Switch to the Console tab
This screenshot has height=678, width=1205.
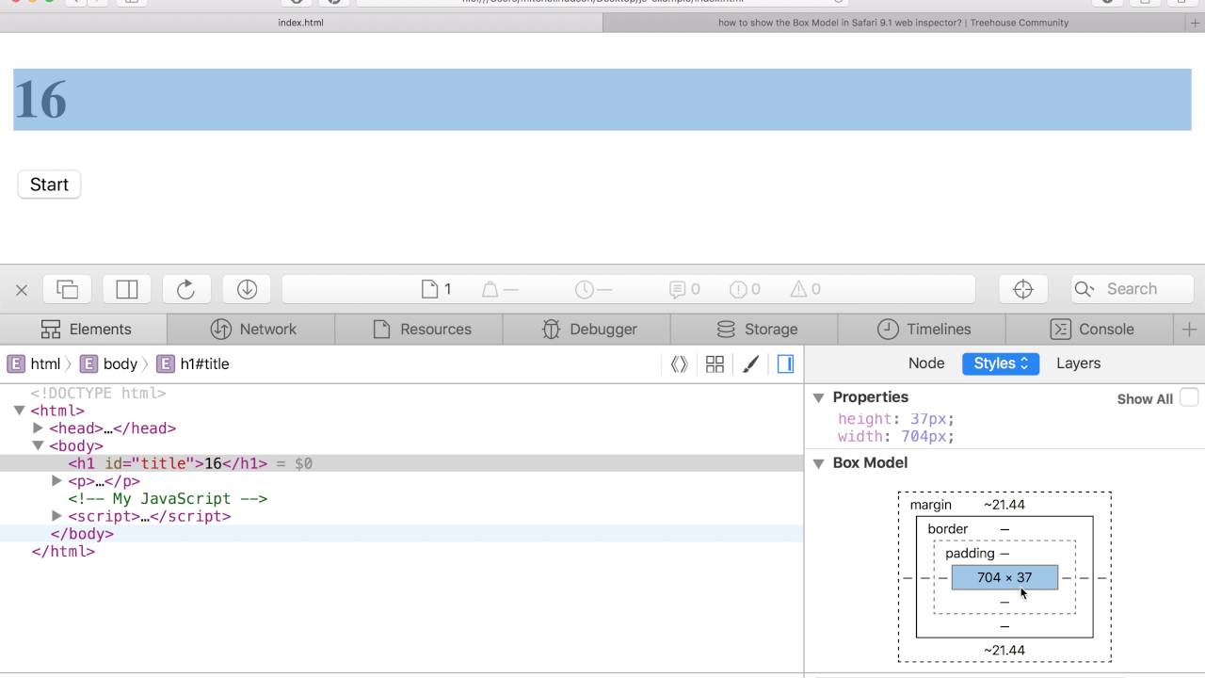click(1090, 329)
